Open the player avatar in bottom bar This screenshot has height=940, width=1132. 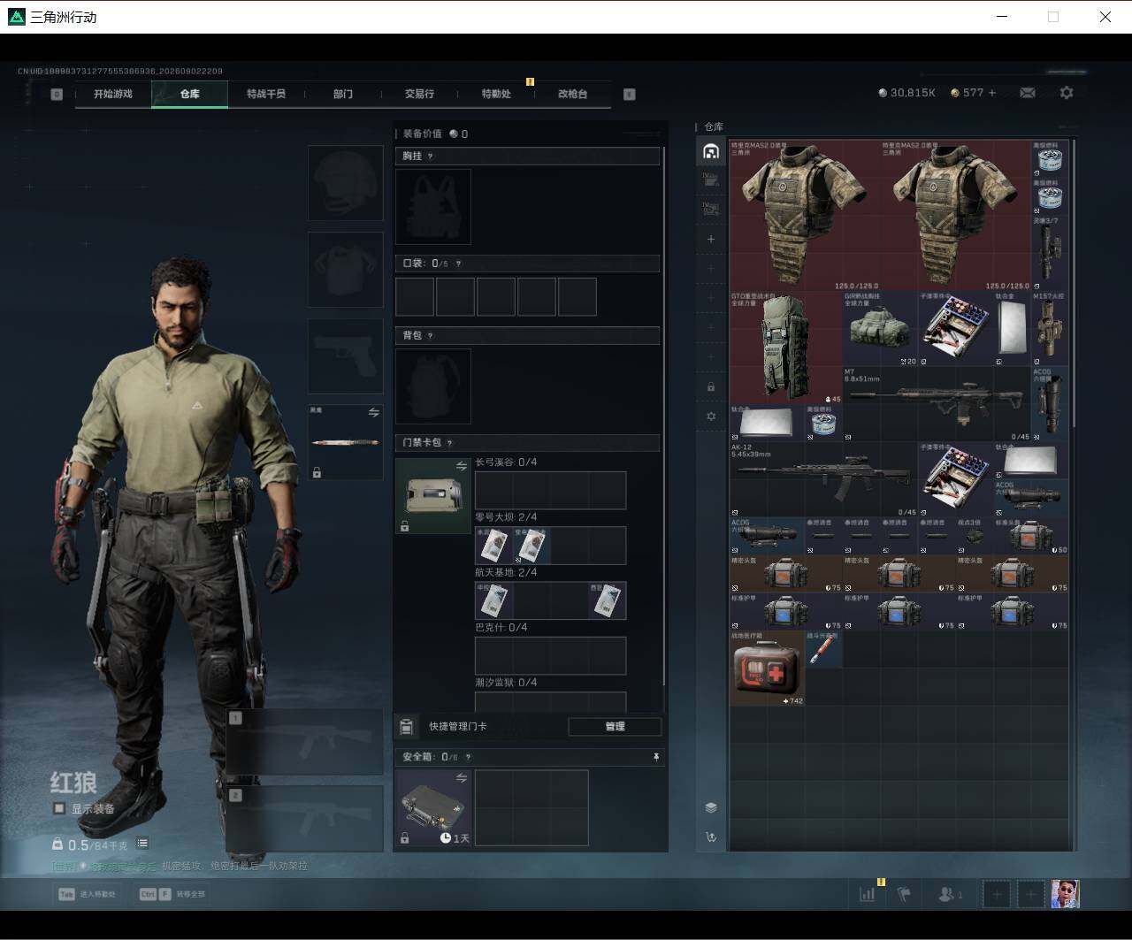pyautogui.click(x=1066, y=894)
